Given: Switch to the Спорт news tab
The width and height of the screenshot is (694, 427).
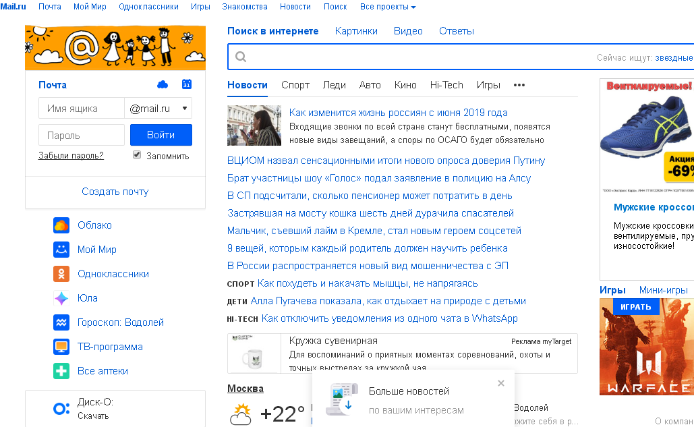Looking at the screenshot, I should (x=295, y=85).
